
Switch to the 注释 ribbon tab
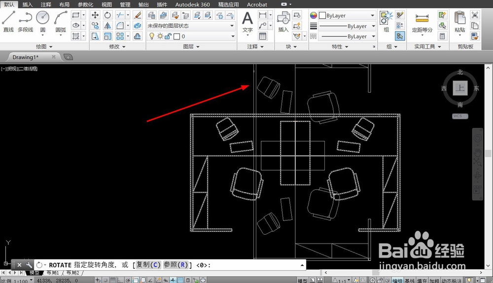pos(46,4)
